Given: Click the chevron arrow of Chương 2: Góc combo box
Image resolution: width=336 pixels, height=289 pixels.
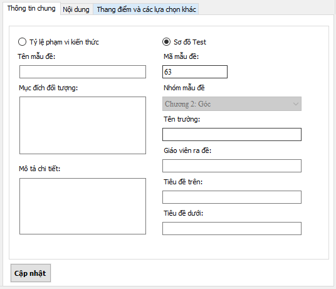Looking at the screenshot, I should 296,104.
